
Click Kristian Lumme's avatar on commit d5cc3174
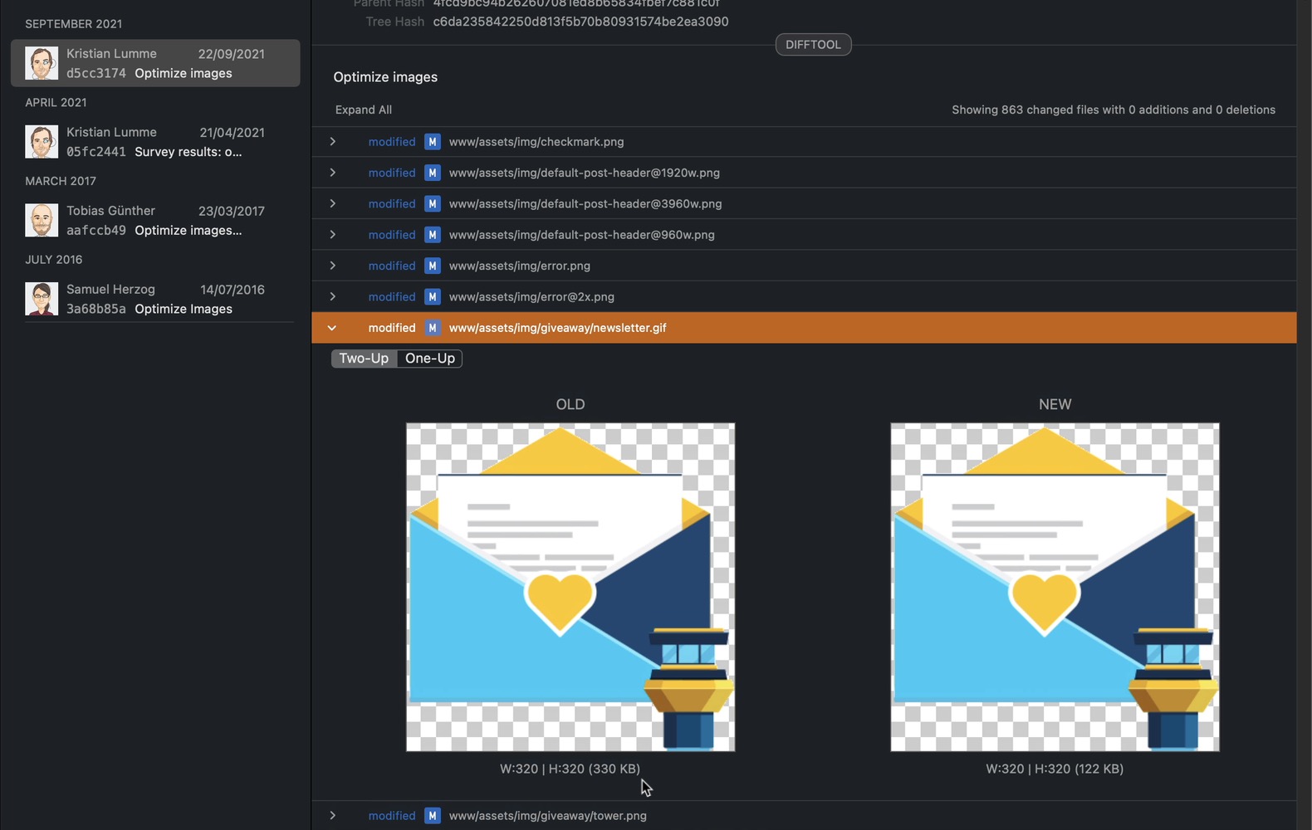[x=42, y=63]
